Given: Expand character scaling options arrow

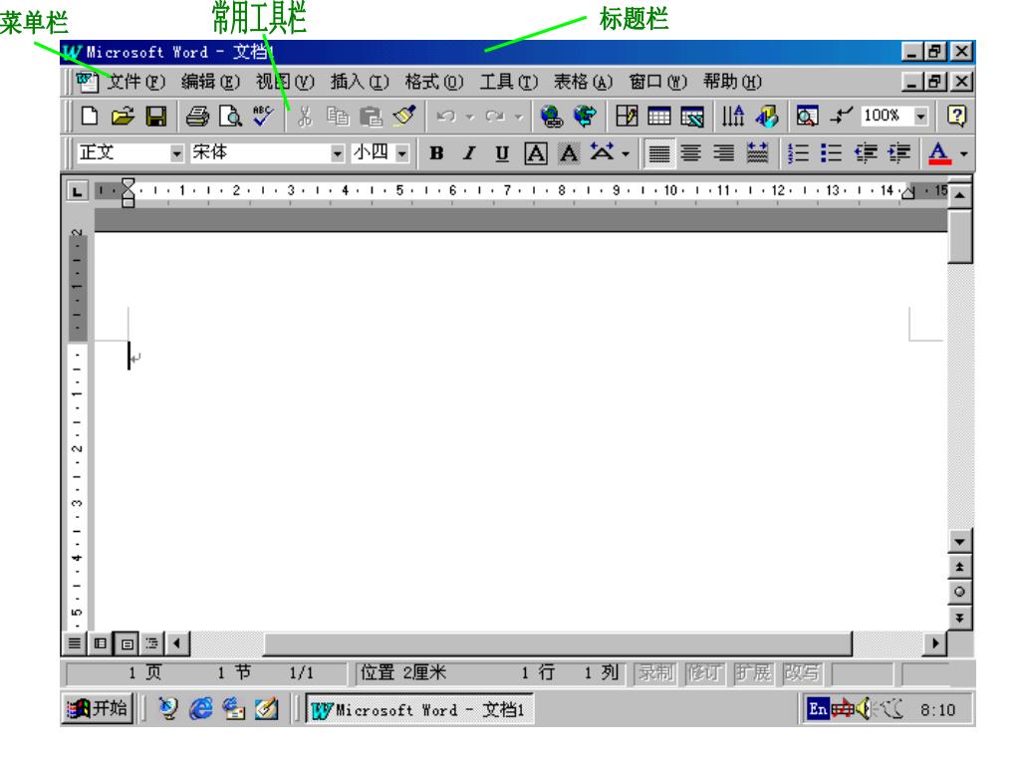Looking at the screenshot, I should 626,154.
